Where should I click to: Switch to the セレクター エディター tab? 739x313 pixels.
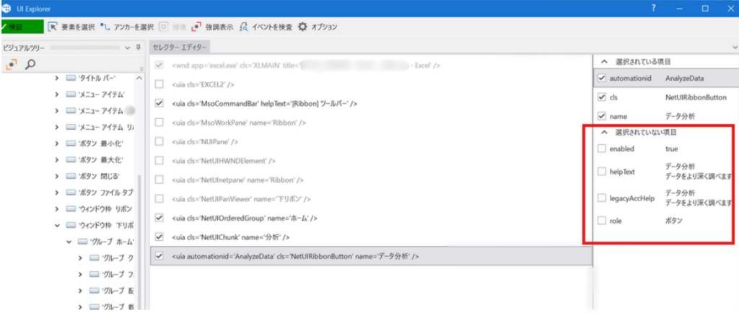pyautogui.click(x=180, y=48)
